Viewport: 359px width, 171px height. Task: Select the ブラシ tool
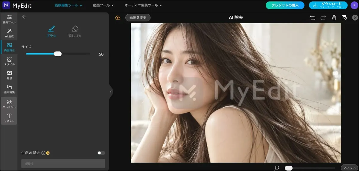click(51, 32)
